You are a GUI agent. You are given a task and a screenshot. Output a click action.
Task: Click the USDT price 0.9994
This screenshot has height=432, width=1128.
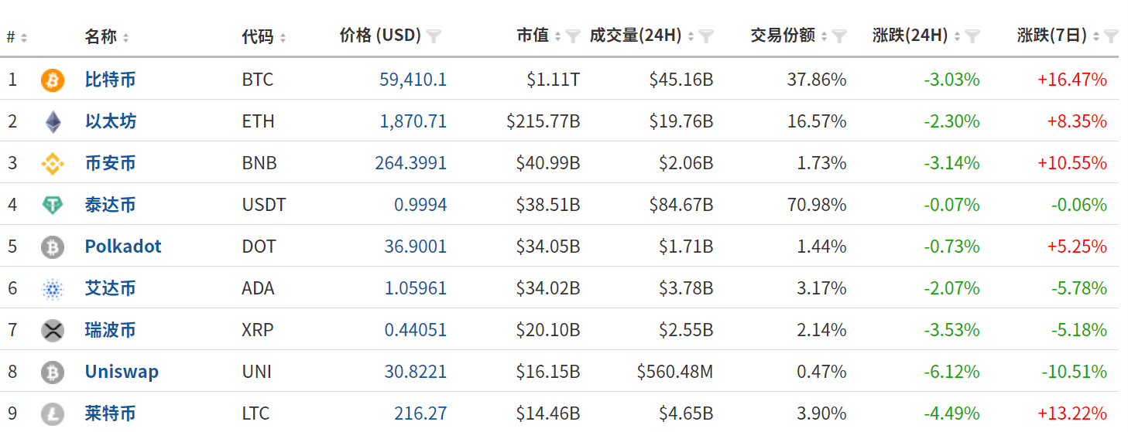[420, 205]
